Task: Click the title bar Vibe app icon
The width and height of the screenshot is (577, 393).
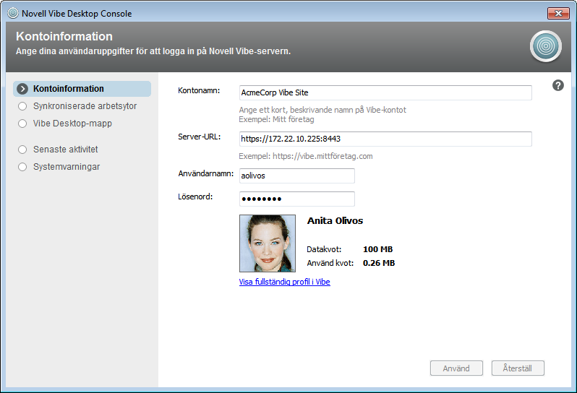Action: [13, 13]
